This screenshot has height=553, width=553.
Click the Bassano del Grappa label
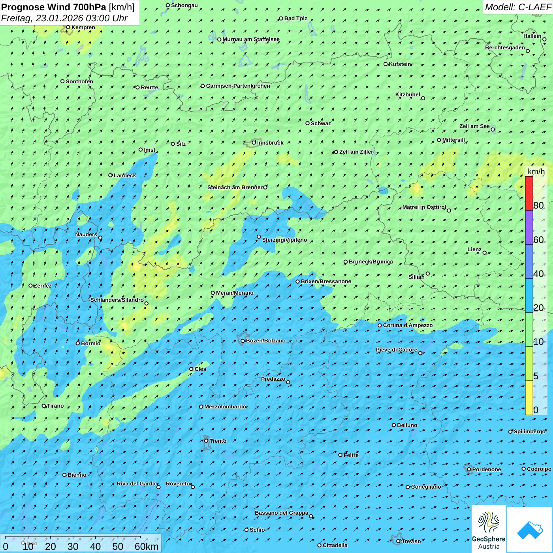[281, 513]
